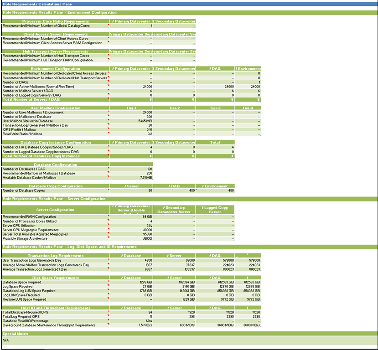Click the Special Notes section header
Screen dimensions: 378x350
[55, 334]
